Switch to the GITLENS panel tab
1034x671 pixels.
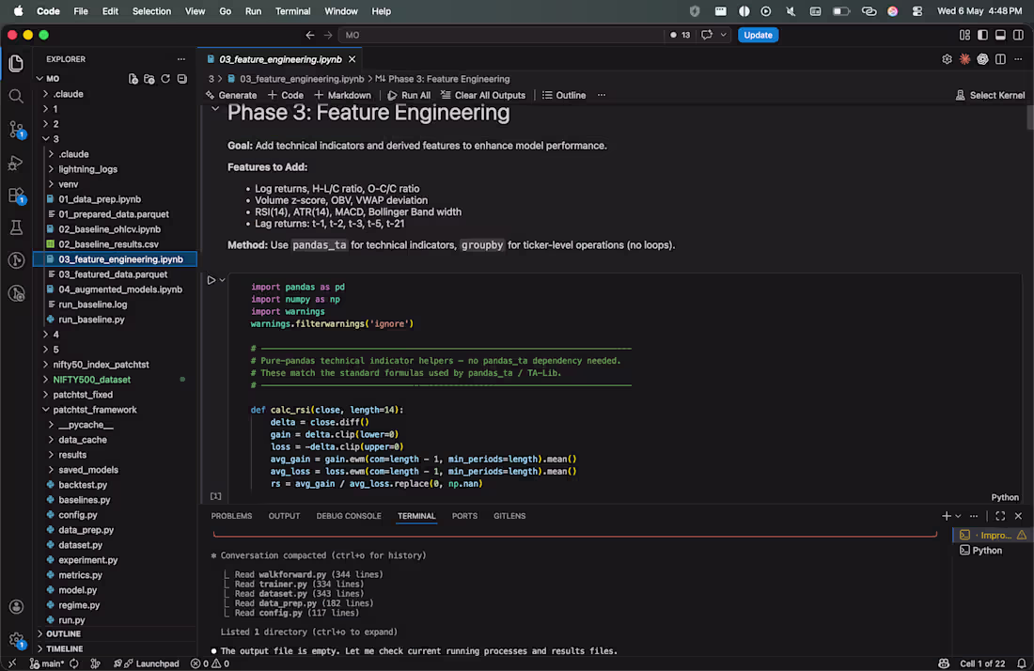tap(509, 516)
